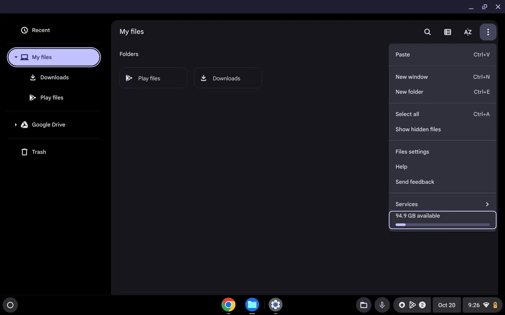Open the notification tray with badge 2
Viewport: 505px width, 315px height.
(412, 305)
